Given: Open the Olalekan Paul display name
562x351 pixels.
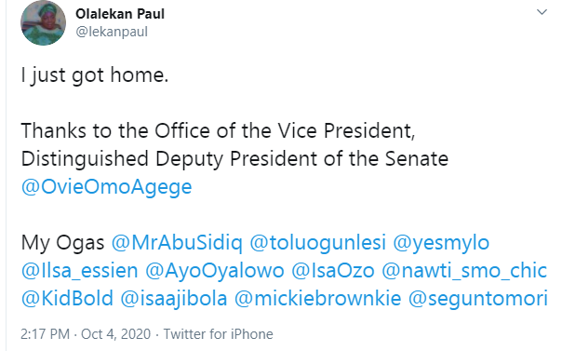Looking at the screenshot, I should (x=120, y=14).
